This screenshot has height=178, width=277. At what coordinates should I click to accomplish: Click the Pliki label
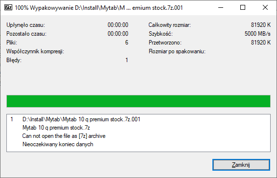click(x=12, y=43)
